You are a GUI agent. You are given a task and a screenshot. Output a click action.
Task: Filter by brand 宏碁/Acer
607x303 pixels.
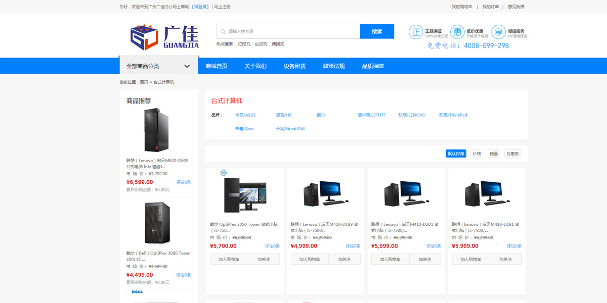pos(244,129)
